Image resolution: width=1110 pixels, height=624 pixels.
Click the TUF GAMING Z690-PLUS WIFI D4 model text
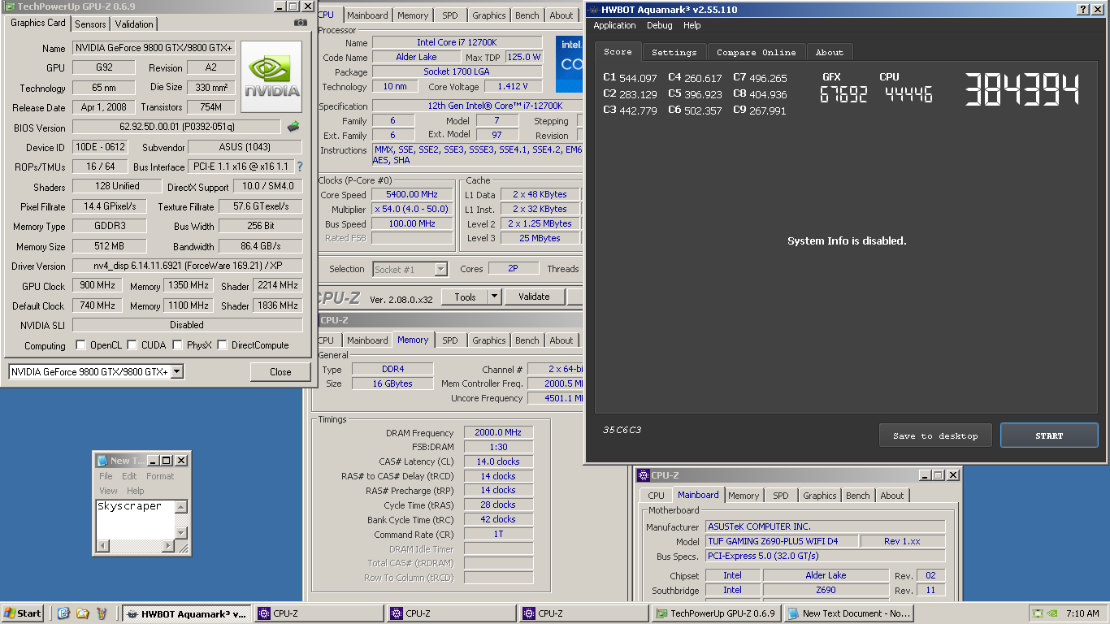783,541
